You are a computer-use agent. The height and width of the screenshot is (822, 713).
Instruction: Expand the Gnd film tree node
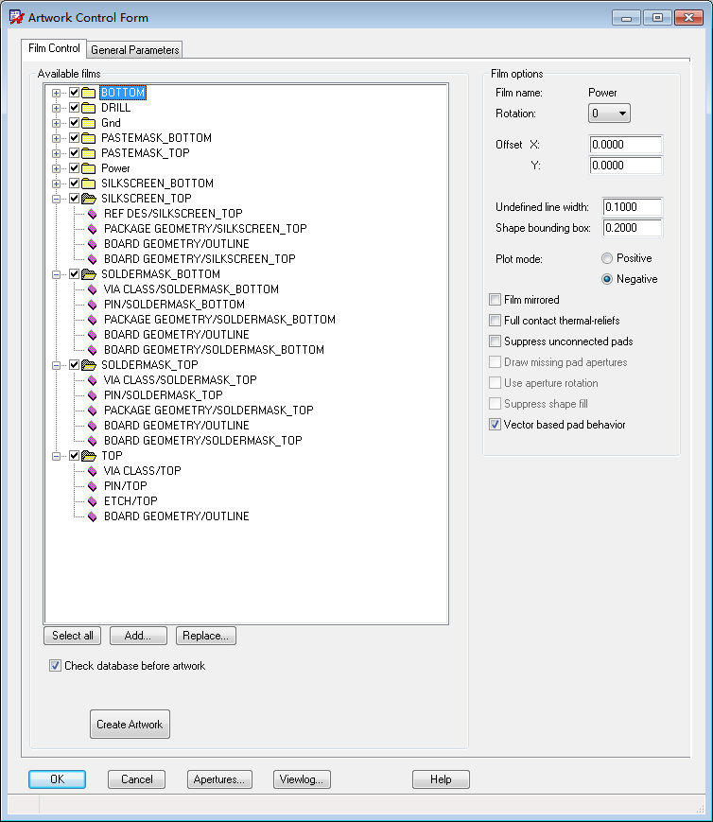[56, 124]
